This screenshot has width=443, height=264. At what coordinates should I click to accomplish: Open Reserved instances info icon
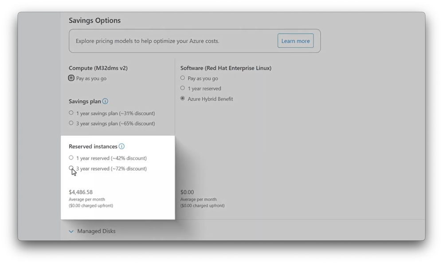[x=122, y=146]
